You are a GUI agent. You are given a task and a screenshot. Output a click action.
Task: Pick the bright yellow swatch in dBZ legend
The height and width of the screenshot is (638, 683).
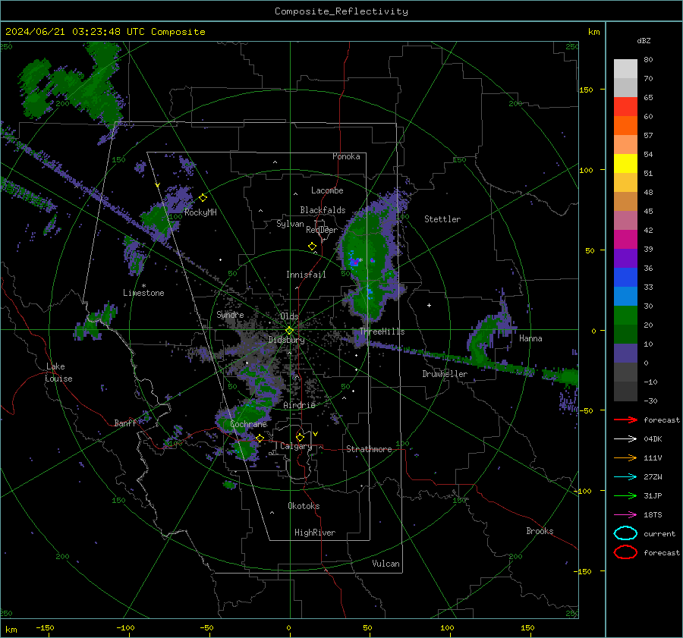(x=625, y=164)
